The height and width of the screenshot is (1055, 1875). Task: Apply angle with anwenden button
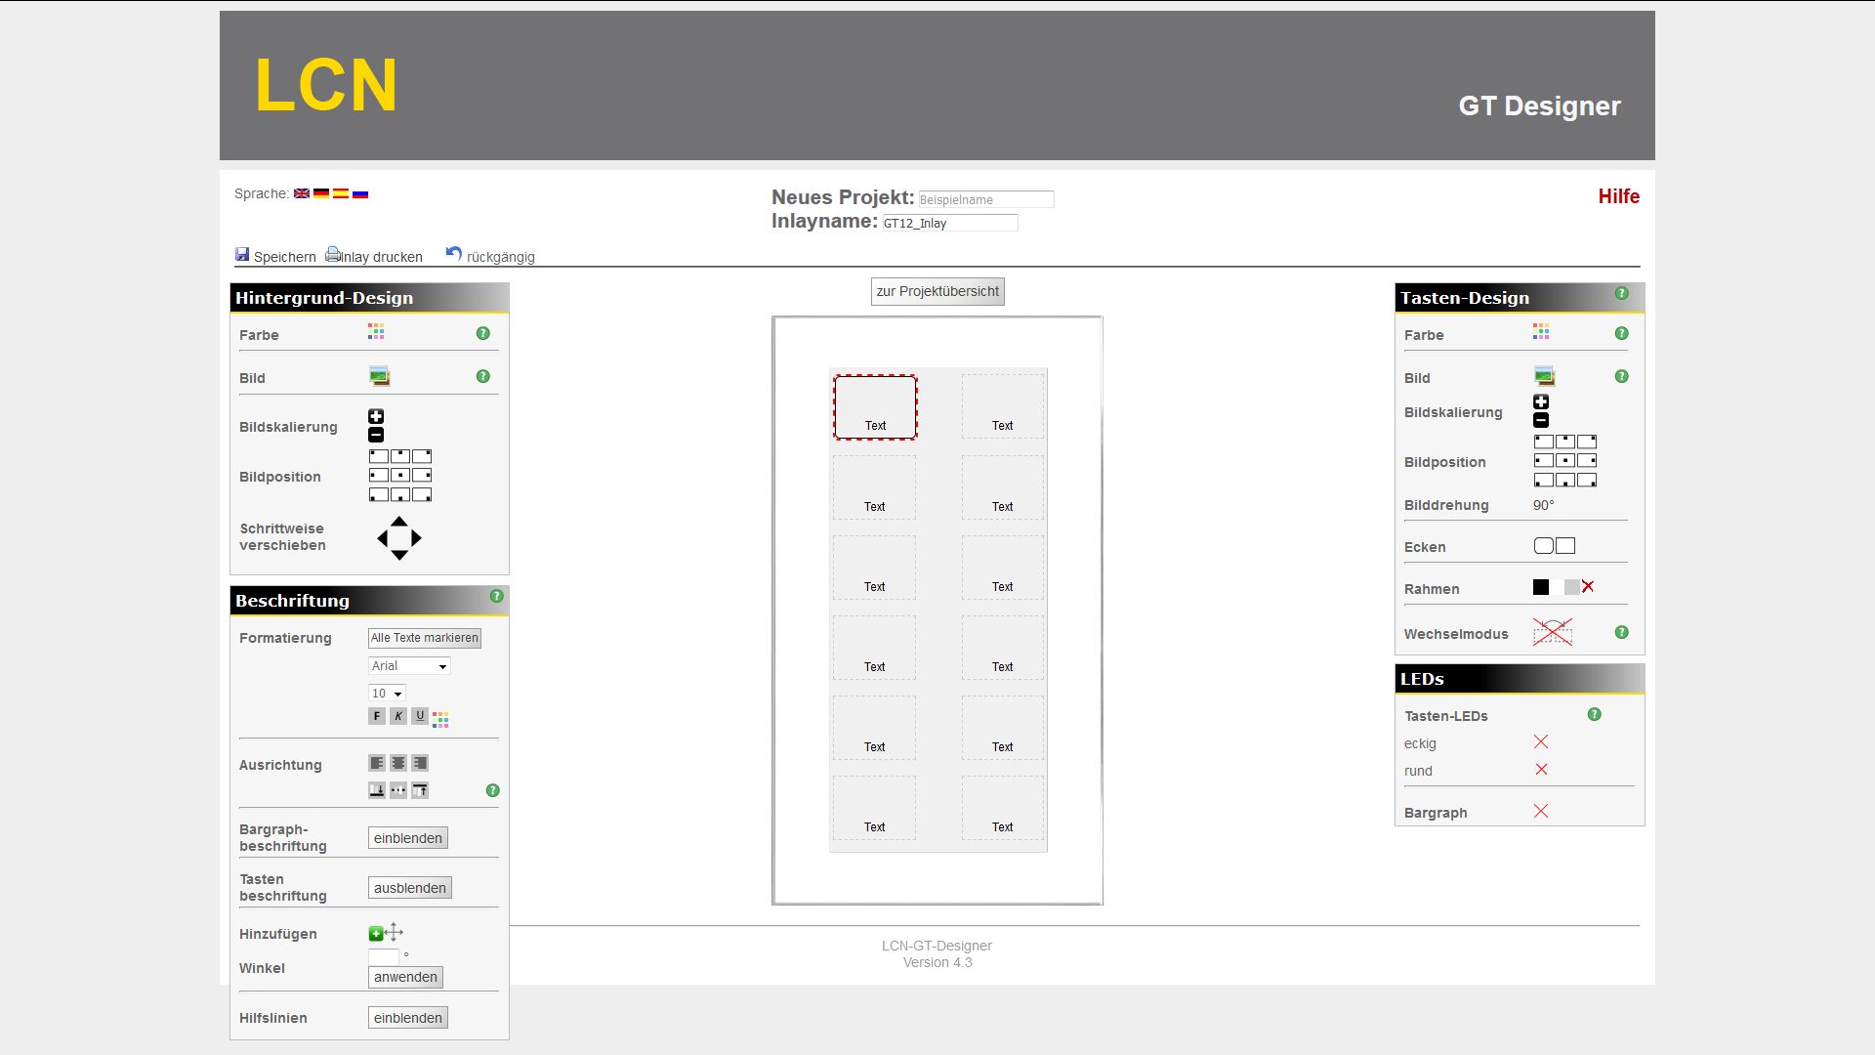pyautogui.click(x=405, y=977)
